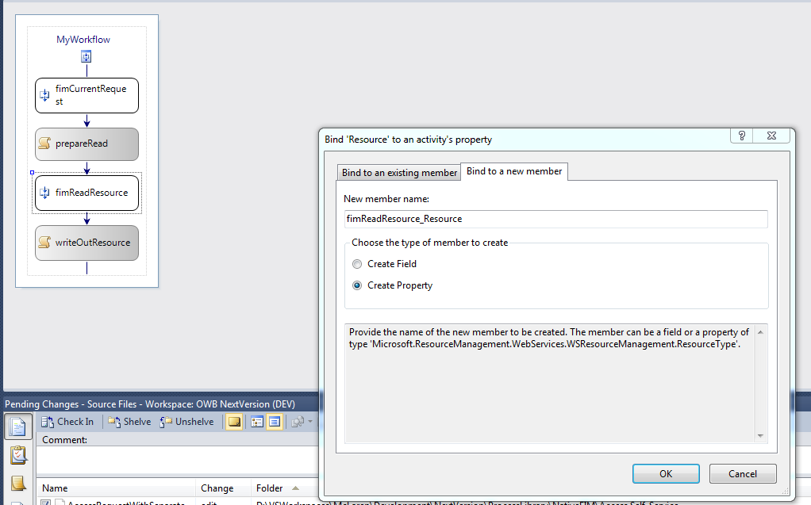Click the MyWorkflow title text
Viewport: 811px width, 505px height.
click(x=83, y=40)
